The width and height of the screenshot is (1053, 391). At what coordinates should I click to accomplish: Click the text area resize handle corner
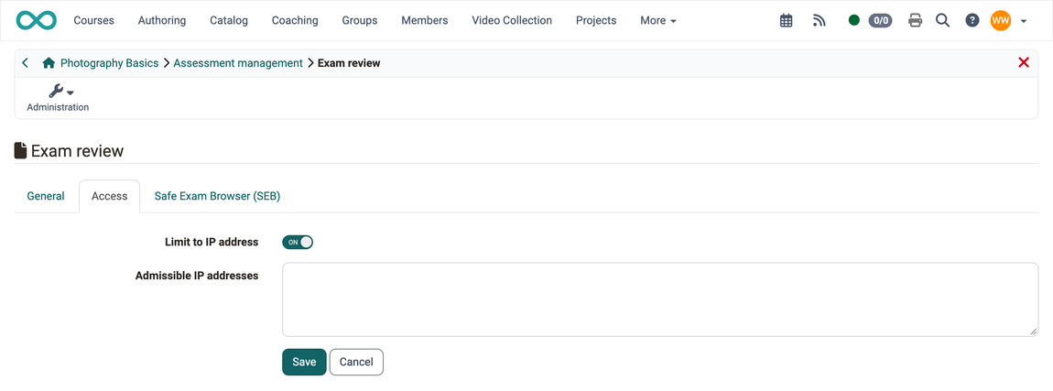[1034, 331]
